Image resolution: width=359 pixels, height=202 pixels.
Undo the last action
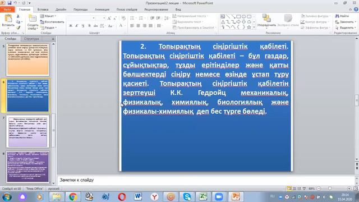[x=15, y=3]
